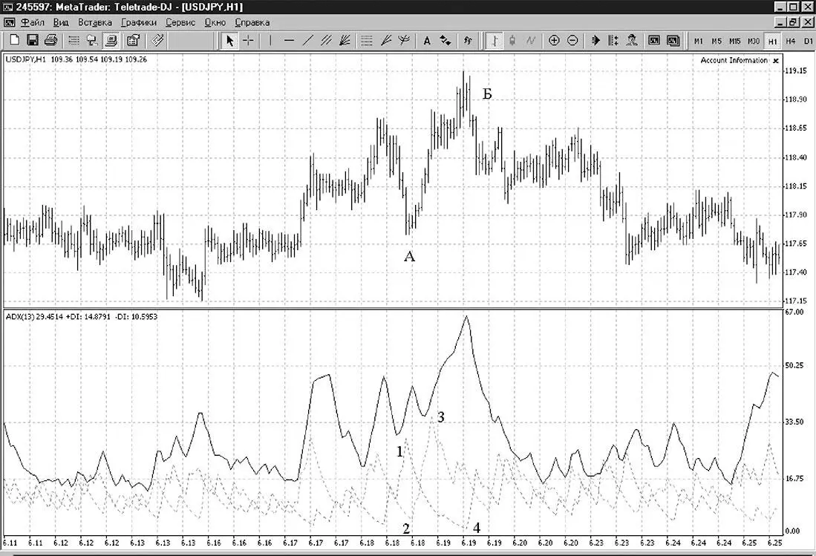Open the Market Watch list icon
The width and height of the screenshot is (816, 556).
tap(74, 40)
